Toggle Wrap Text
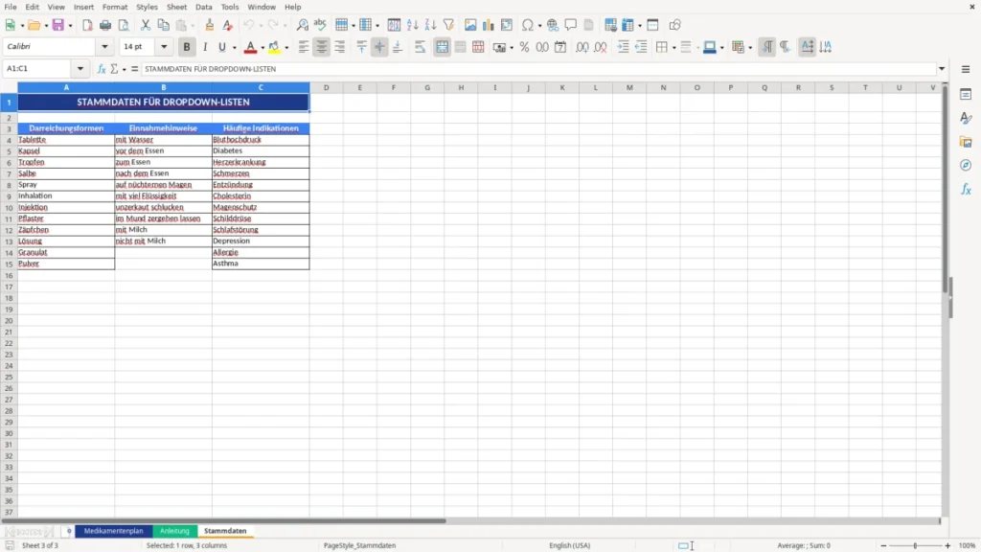This screenshot has height=552, width=981. click(x=420, y=47)
